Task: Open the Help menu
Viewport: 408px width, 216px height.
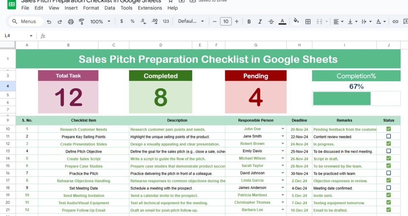Action: [173, 8]
